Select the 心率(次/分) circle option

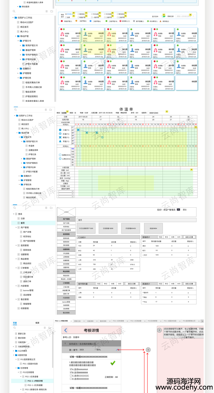(60, 158)
